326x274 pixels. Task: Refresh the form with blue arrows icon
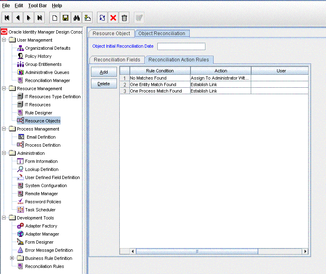(102, 18)
